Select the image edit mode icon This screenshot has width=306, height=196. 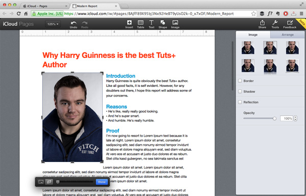(41, 182)
